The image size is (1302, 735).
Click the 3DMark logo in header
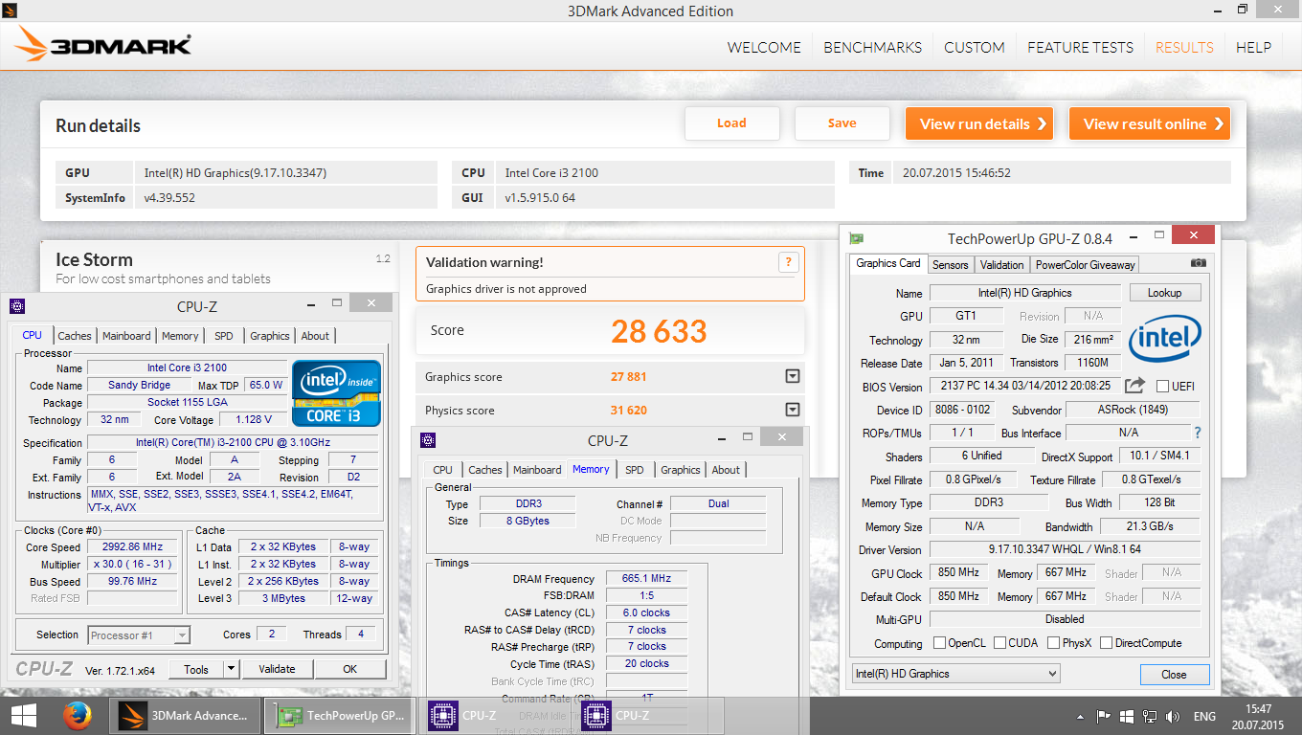click(x=103, y=44)
